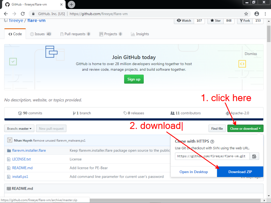The image size is (271, 203).
Task: Open the Pull requests tab
Action: (x=75, y=34)
